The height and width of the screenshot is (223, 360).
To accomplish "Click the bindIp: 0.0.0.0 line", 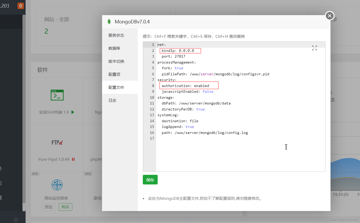I will point(178,51).
